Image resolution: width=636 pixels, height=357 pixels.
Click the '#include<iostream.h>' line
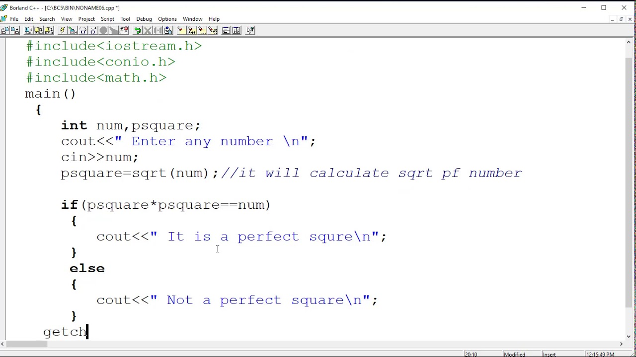click(114, 46)
